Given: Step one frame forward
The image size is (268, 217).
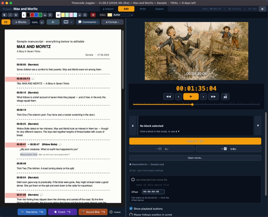Looking at the screenshot, I should pyautogui.click(x=203, y=97).
